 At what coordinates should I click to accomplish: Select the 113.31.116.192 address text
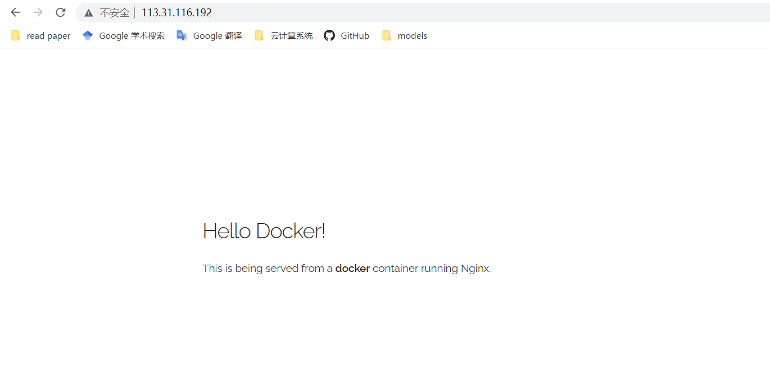(x=176, y=13)
